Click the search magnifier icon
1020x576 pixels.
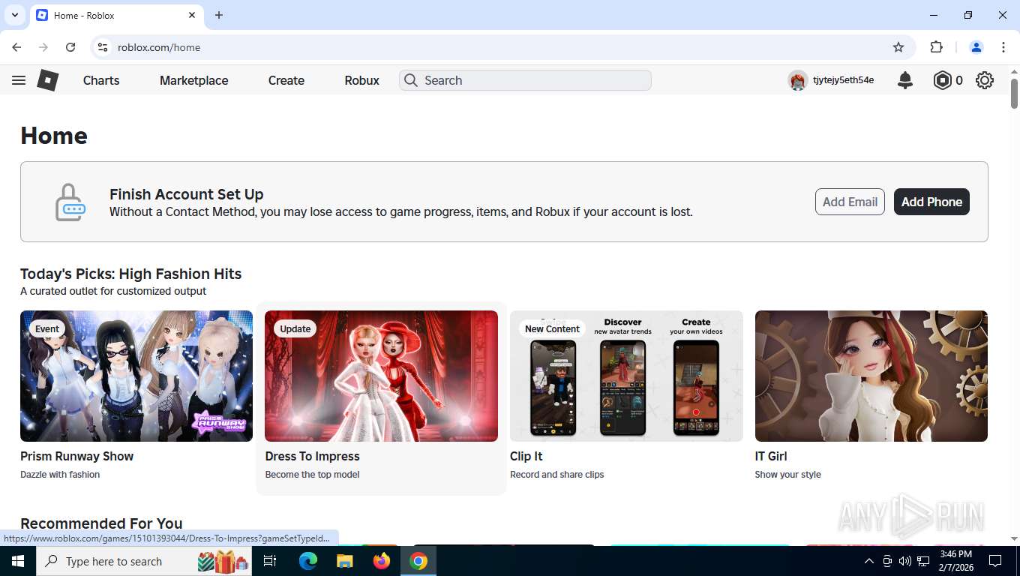(x=410, y=80)
